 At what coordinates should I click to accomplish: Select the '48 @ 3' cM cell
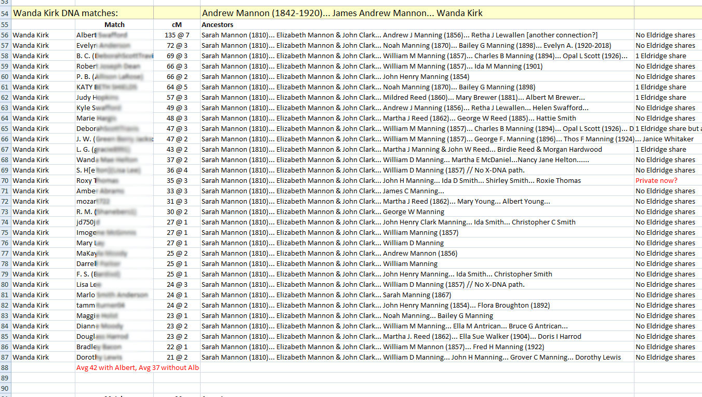point(177,118)
